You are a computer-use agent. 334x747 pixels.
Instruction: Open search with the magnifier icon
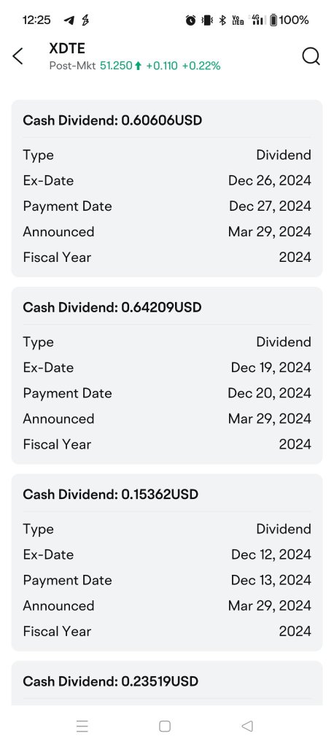(311, 56)
